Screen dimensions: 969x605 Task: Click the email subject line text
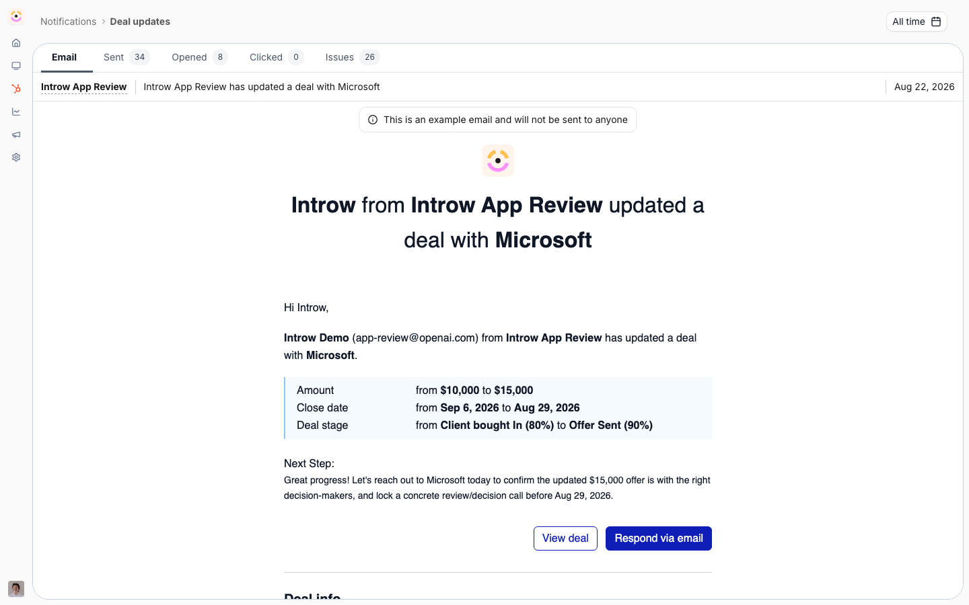[262, 87]
